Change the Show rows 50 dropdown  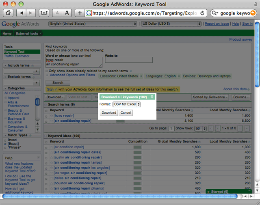200,128
